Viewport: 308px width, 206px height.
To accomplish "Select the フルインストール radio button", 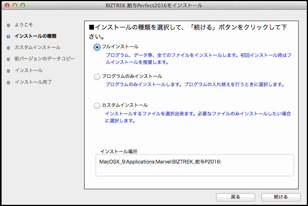I will pyautogui.click(x=97, y=47).
